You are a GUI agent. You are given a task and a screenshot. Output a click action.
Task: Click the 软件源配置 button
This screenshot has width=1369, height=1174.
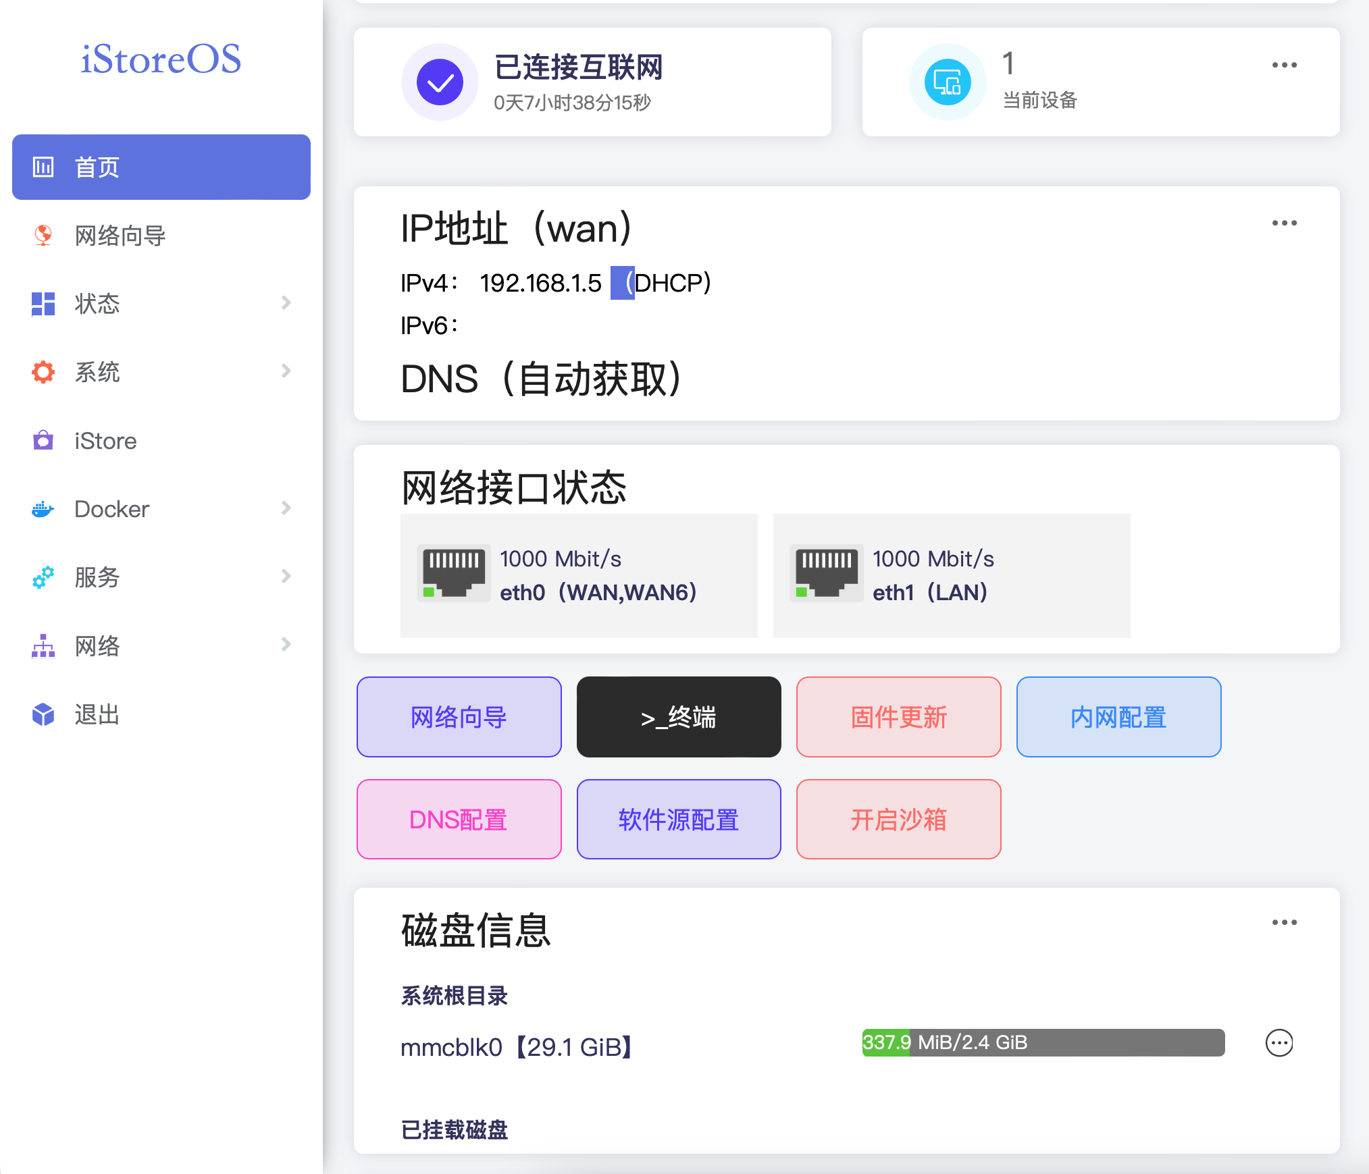point(679,820)
